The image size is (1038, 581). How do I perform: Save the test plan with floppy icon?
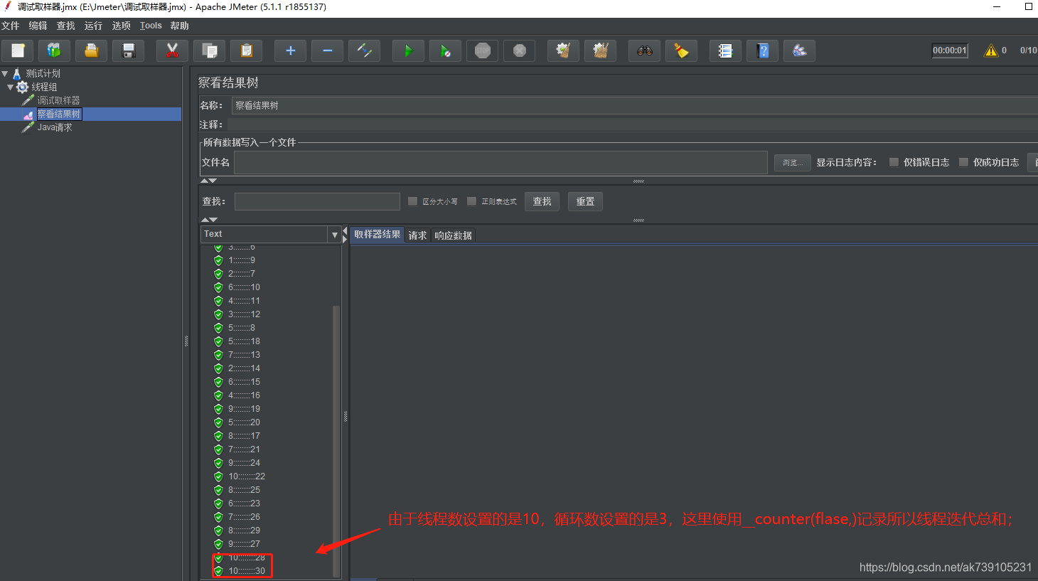(128, 50)
